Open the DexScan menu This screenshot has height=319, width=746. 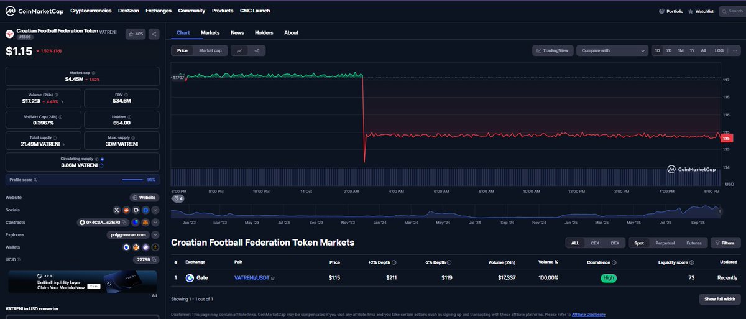pos(129,11)
